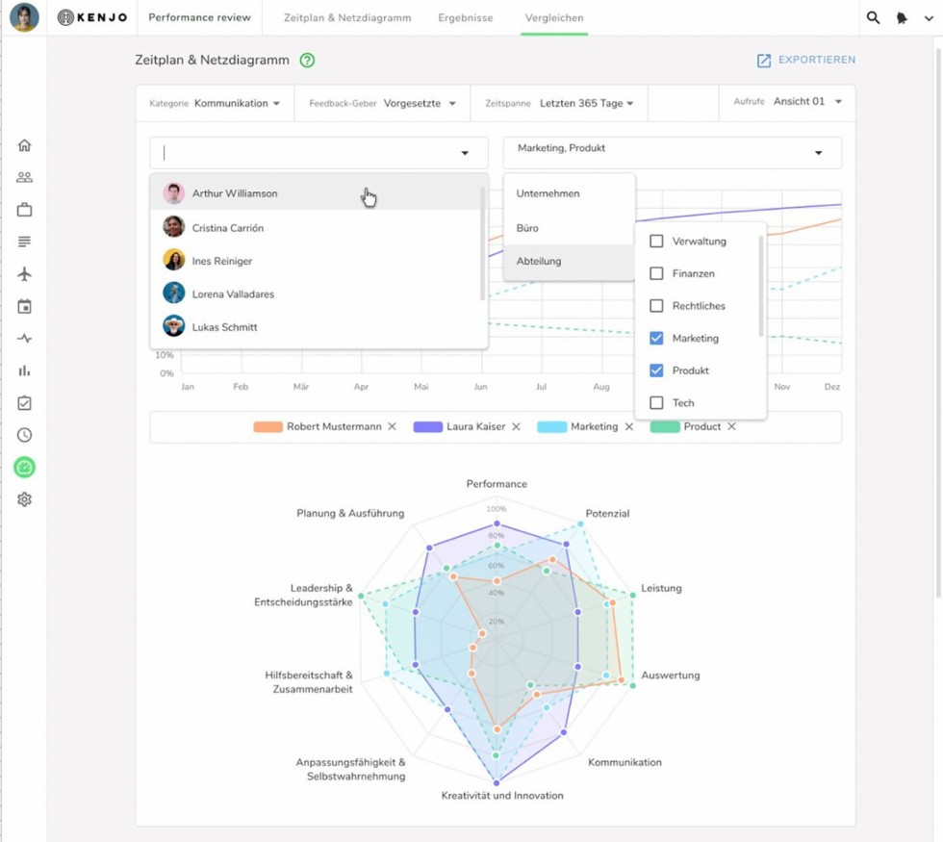Viewport: 943px width, 842px height.
Task: Click the briefcase icon in sidebar
Action: point(24,210)
